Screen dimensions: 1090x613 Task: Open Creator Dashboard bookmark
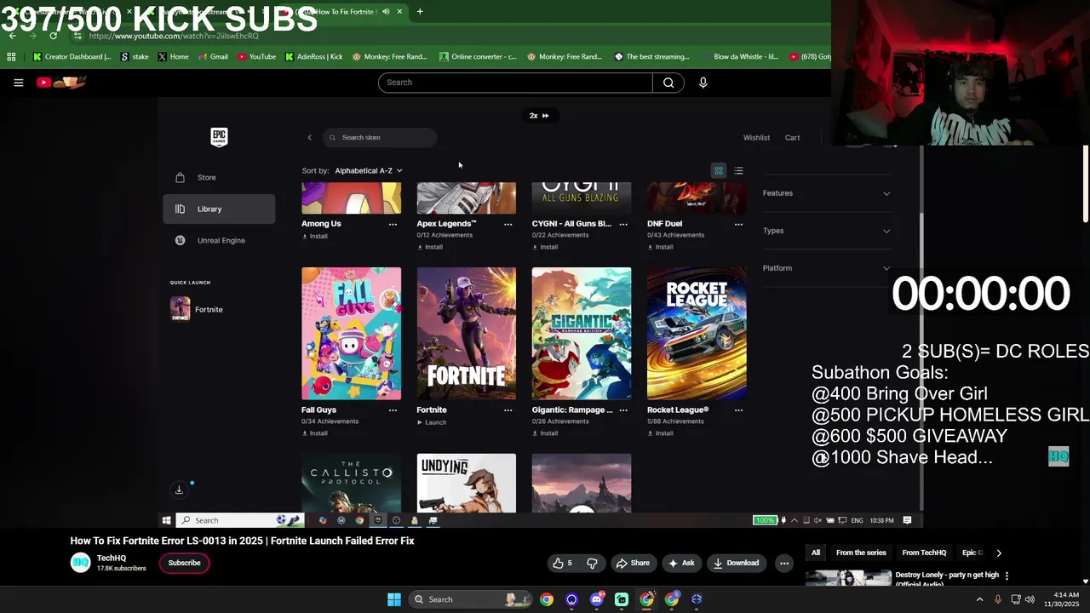point(72,57)
